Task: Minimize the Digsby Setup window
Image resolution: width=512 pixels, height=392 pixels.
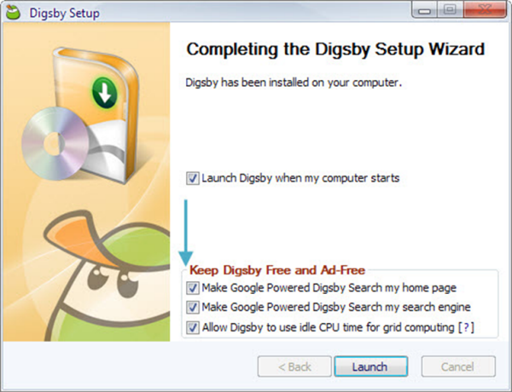Action: pos(425,10)
